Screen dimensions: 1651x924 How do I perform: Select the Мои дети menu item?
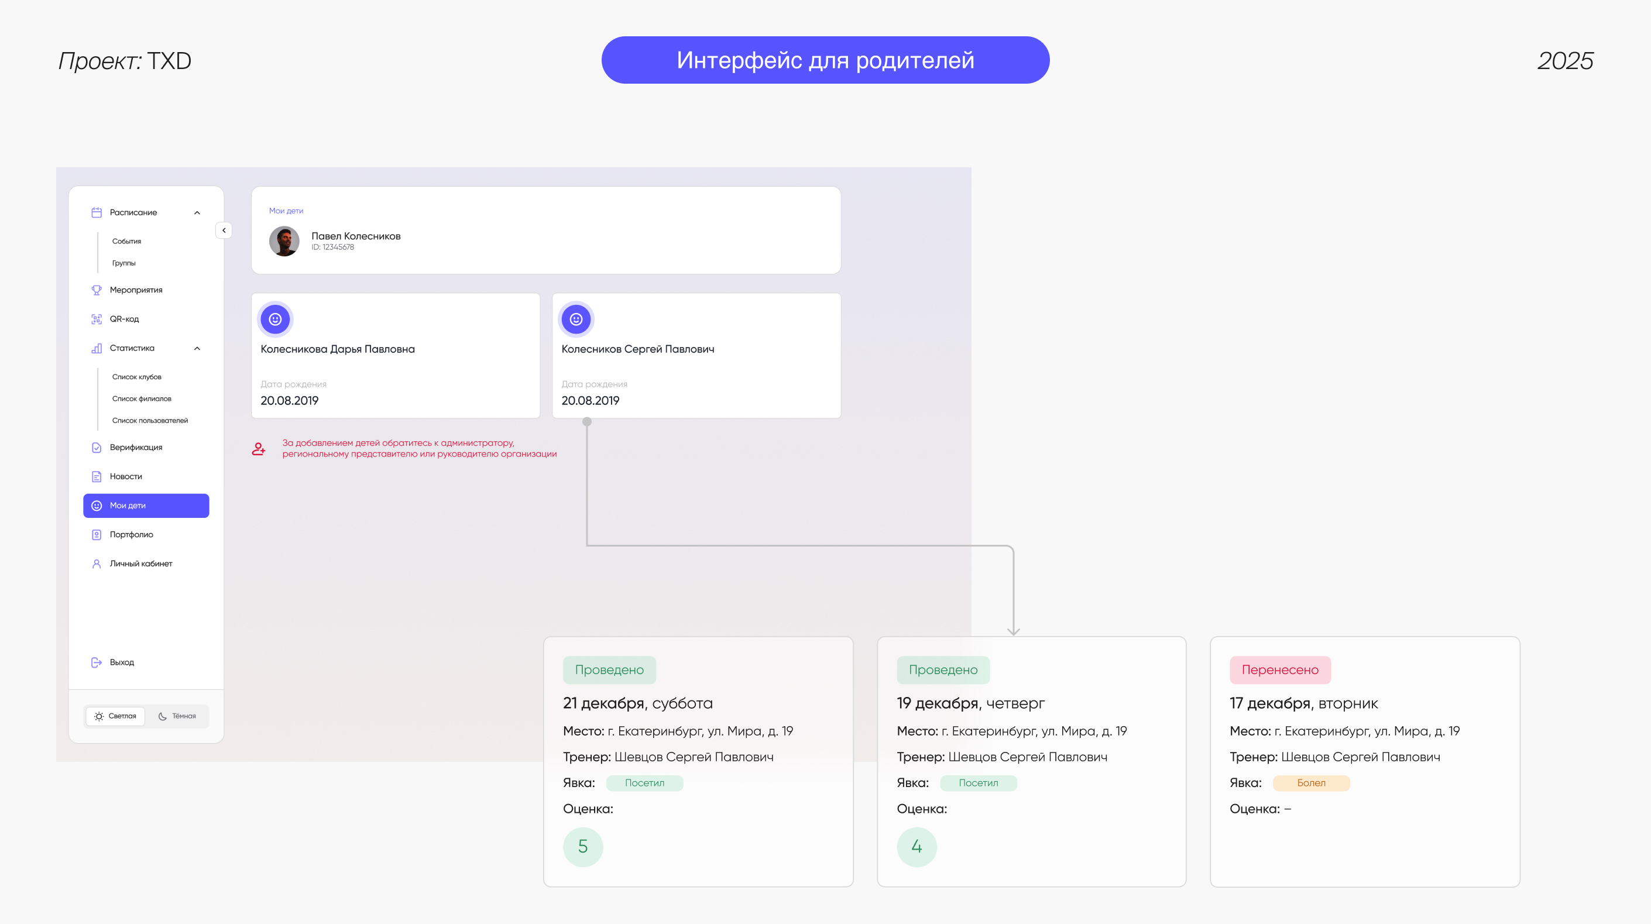[x=146, y=506]
